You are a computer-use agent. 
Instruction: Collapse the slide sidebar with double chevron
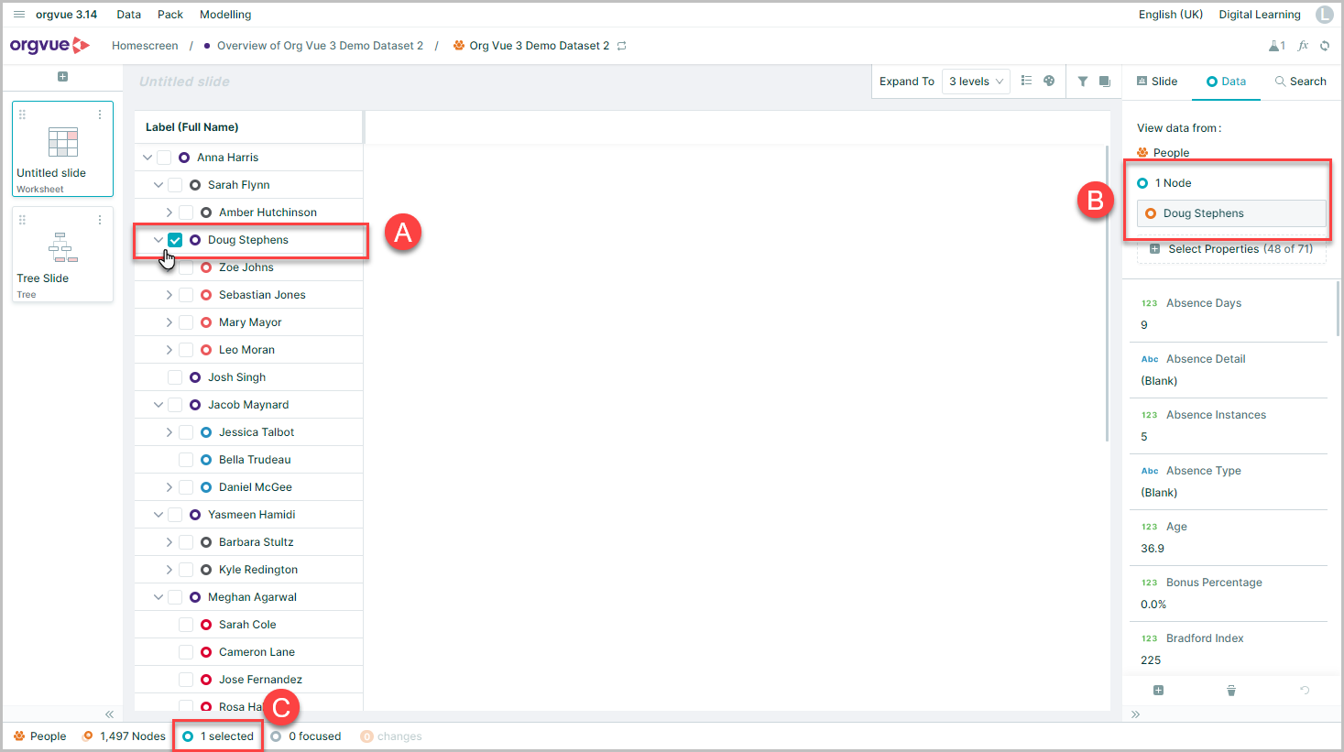pos(109,714)
